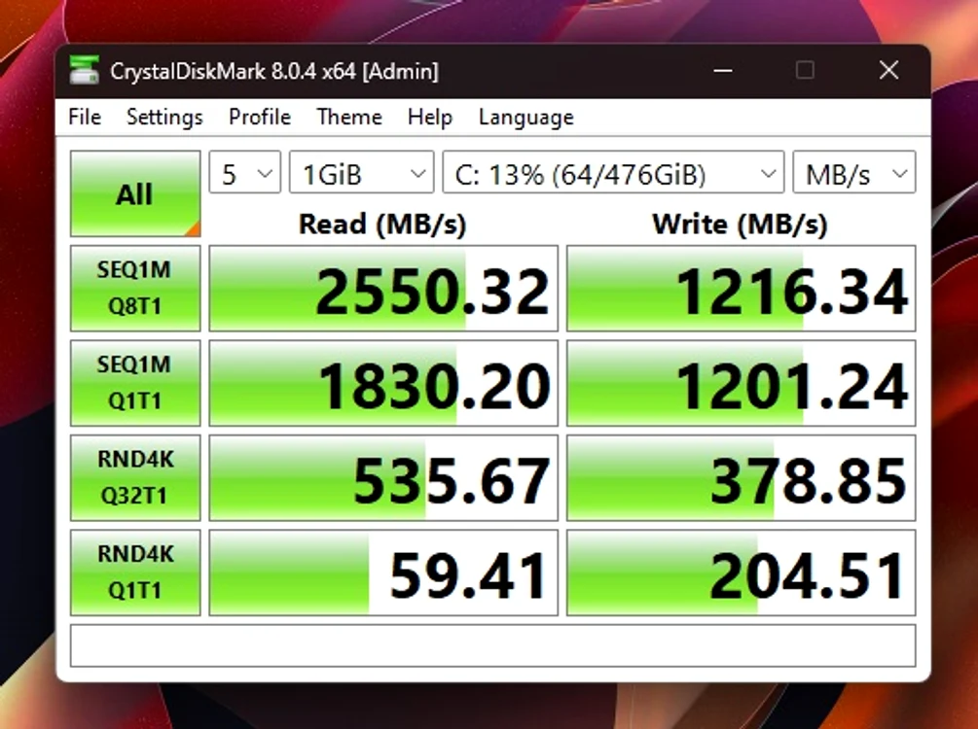
Task: Click the Write (MB/s) column header
Action: point(740,225)
